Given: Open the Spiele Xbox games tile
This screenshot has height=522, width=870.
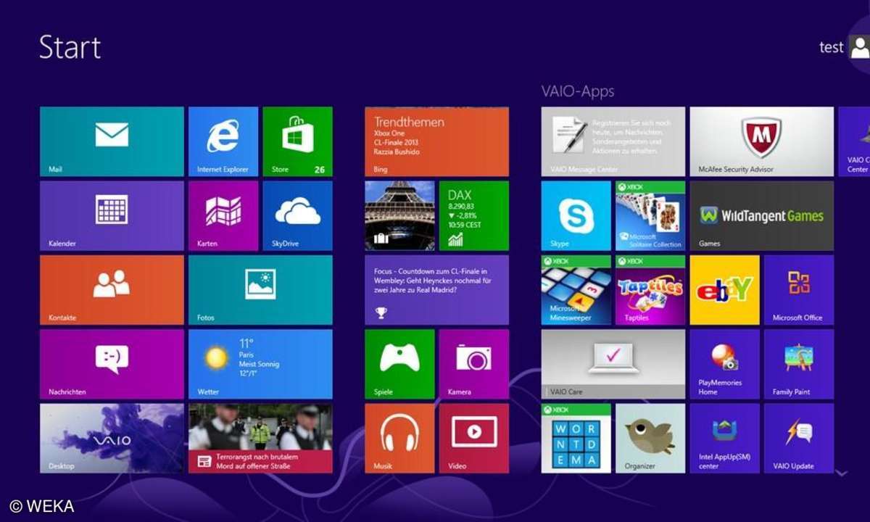Looking at the screenshot, I should click(x=399, y=364).
